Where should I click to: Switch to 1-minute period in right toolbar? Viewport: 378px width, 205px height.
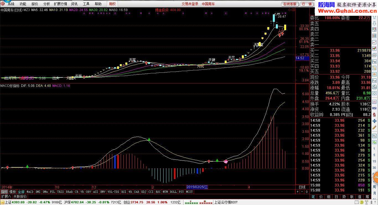(x=374, y=149)
